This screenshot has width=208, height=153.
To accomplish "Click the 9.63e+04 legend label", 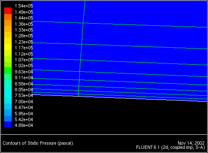I will [x=24, y=72].
